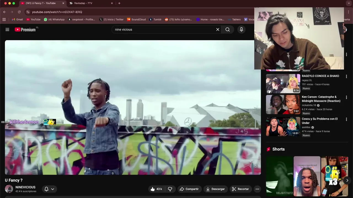Clip video using Recortar button
353x198 pixels.
[240, 189]
